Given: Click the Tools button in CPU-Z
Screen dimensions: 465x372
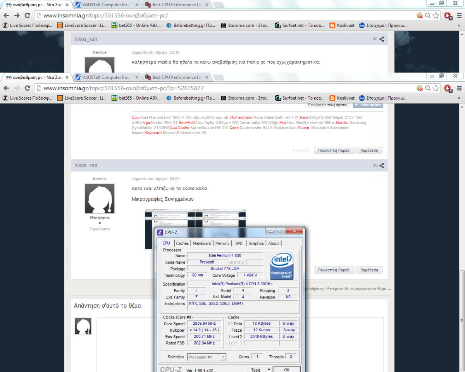Looking at the screenshot, I should (x=256, y=370).
